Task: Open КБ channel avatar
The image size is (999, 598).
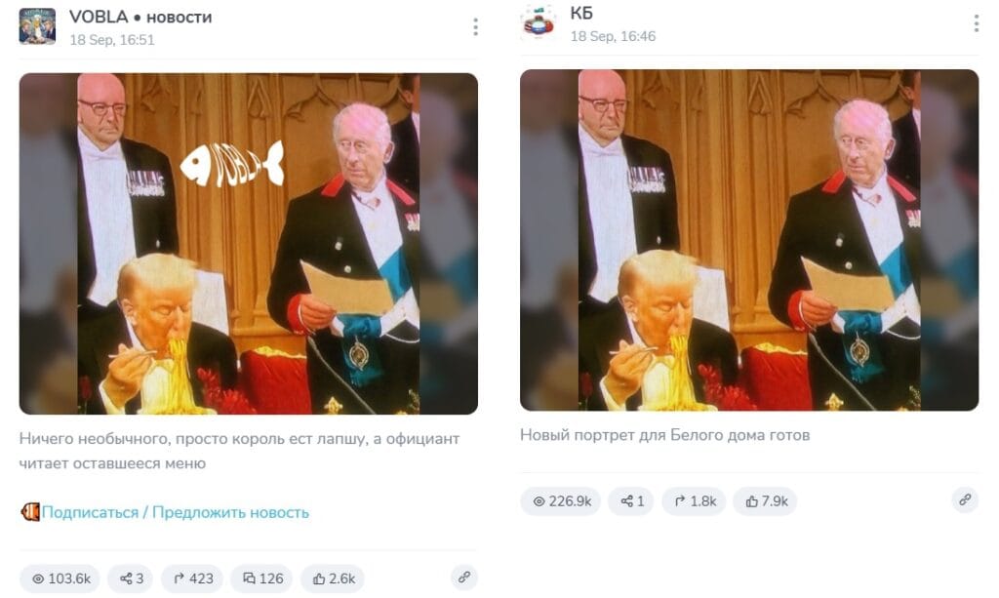Action: coord(538,22)
